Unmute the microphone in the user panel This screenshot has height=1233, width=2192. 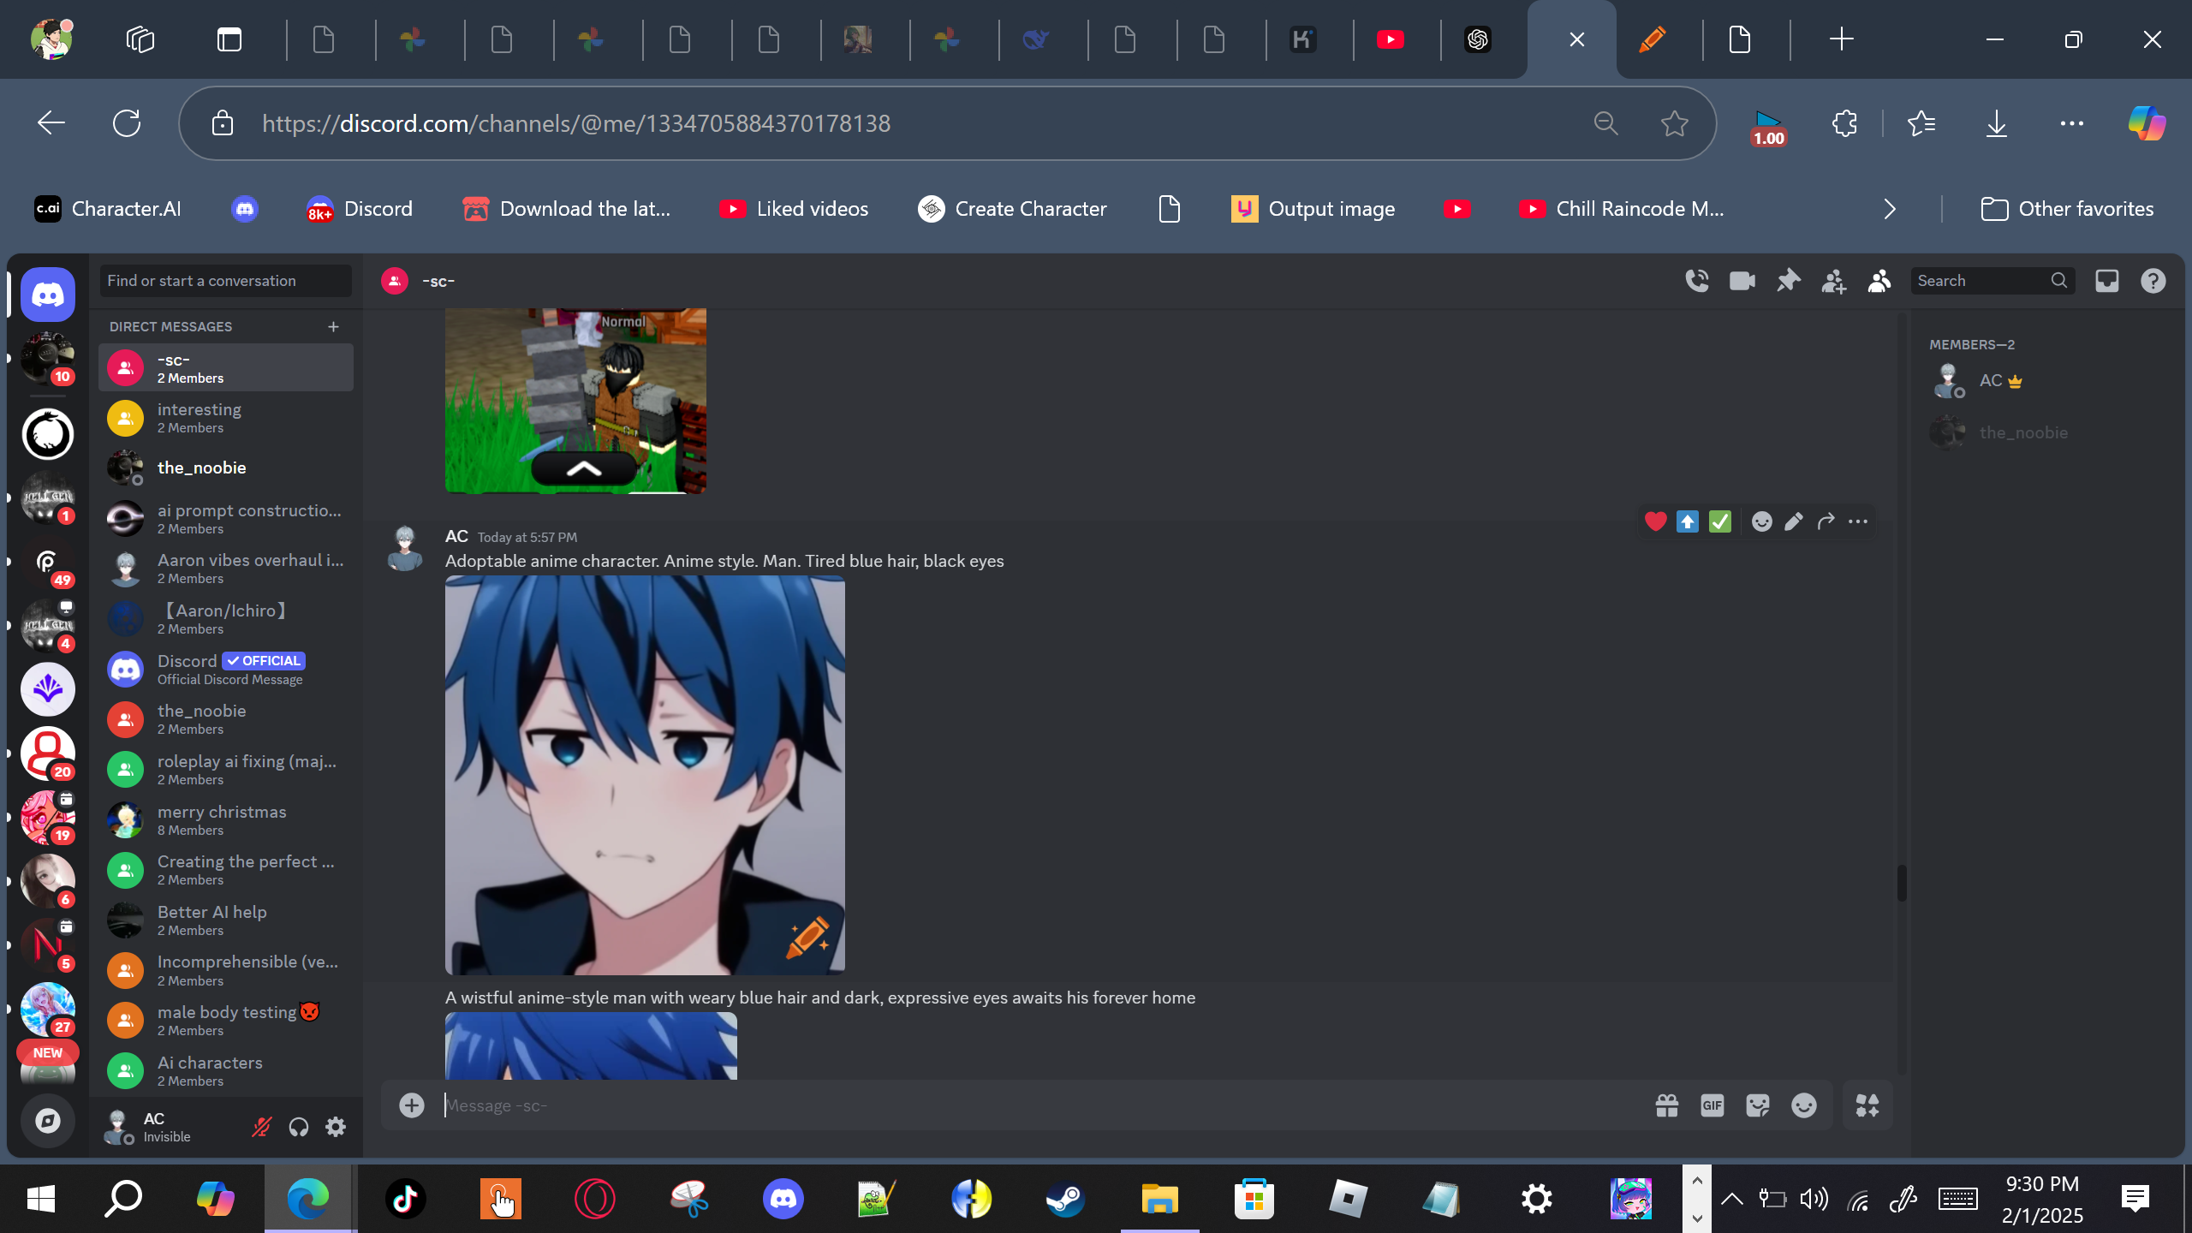click(x=261, y=1127)
